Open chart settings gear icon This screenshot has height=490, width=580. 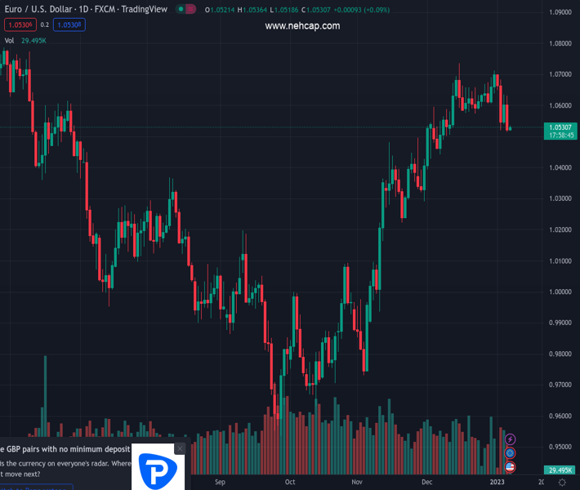click(x=561, y=483)
